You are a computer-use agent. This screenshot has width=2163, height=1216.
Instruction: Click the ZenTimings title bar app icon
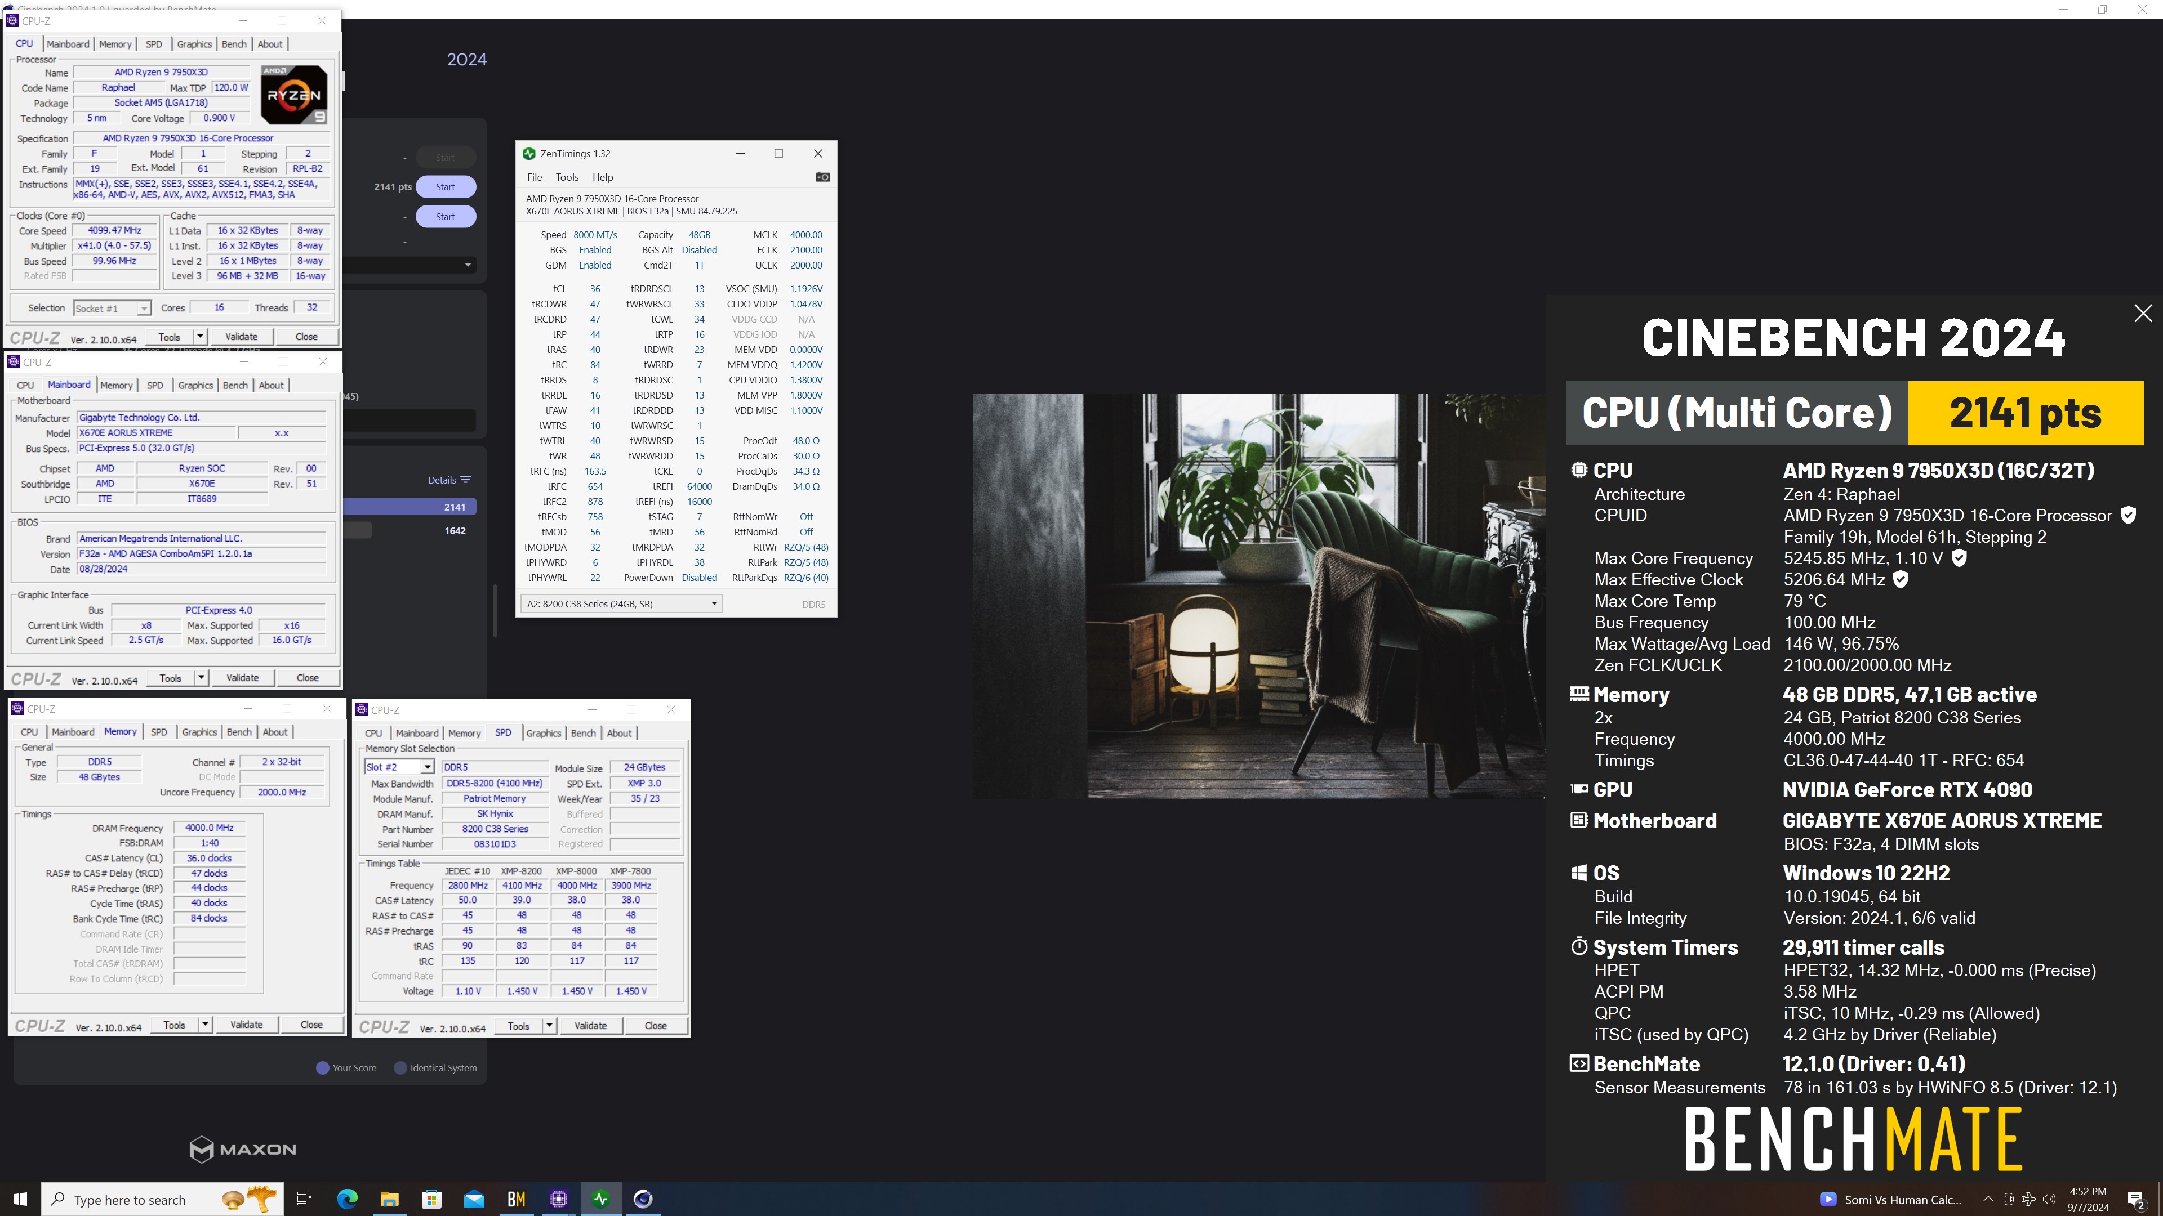tap(529, 154)
